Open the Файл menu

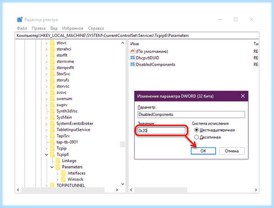click(22, 28)
